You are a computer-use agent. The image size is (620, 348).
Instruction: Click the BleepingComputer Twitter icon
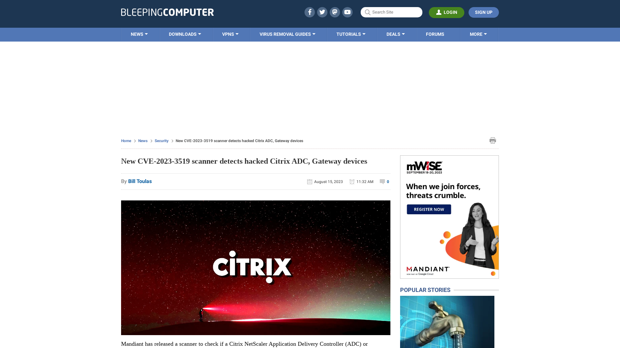pyautogui.click(x=322, y=12)
